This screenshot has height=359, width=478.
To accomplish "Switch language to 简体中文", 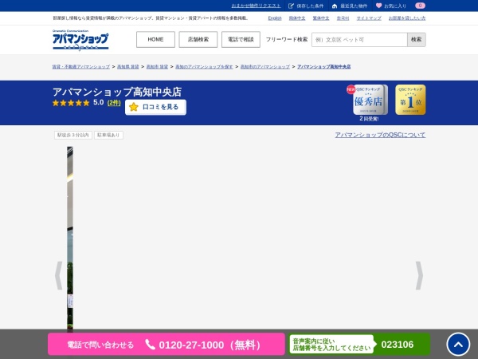I will coord(297,18).
